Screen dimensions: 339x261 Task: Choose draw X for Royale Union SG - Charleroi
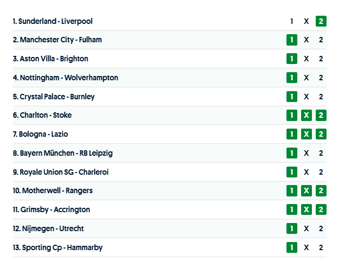(307, 172)
